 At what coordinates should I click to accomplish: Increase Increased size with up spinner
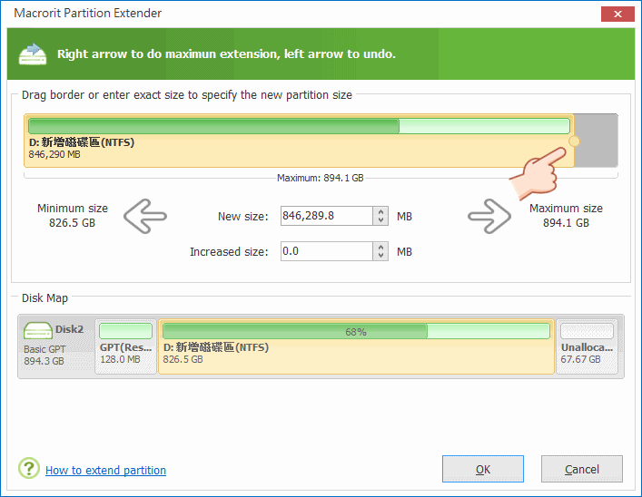coord(380,247)
